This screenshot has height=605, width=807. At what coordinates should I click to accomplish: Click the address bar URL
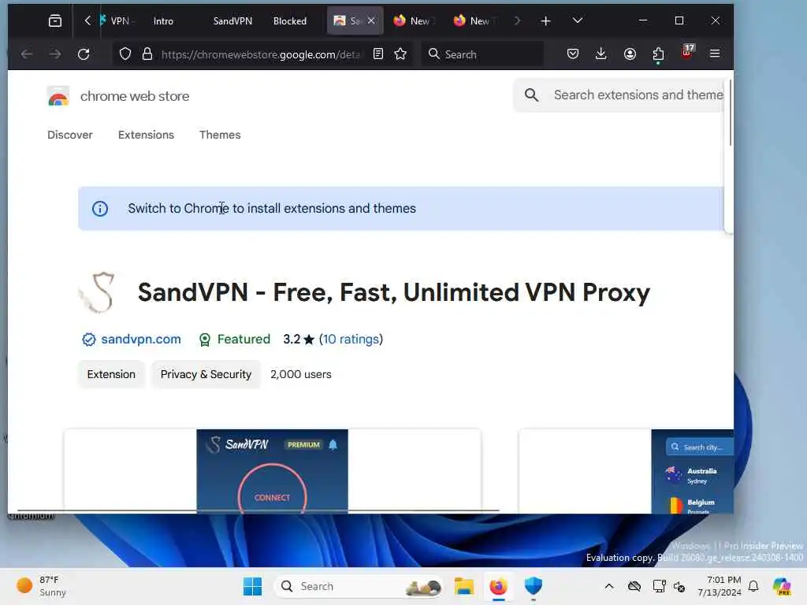(x=260, y=54)
